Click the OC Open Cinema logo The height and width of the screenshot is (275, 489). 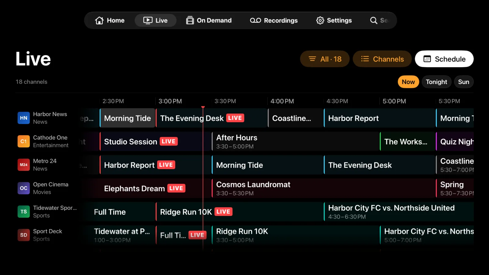[x=24, y=188]
